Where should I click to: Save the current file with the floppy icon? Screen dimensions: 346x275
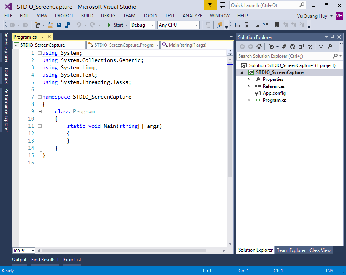(59, 25)
